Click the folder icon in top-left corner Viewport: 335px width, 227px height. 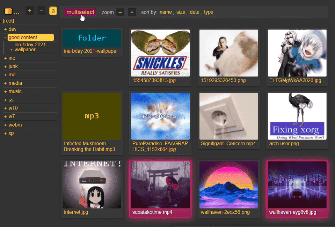(x=8, y=11)
